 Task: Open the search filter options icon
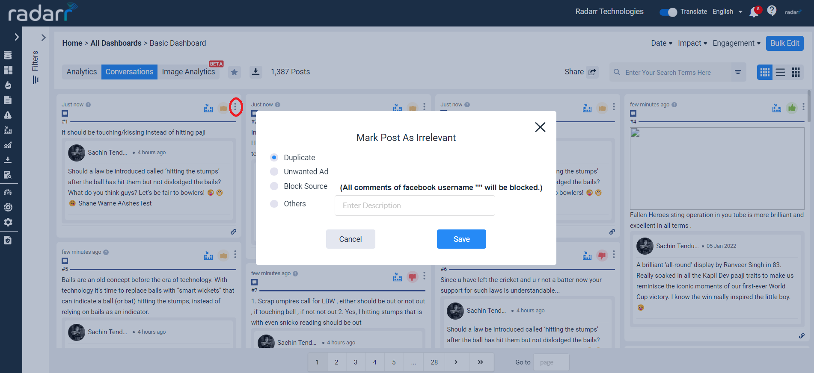pos(738,72)
